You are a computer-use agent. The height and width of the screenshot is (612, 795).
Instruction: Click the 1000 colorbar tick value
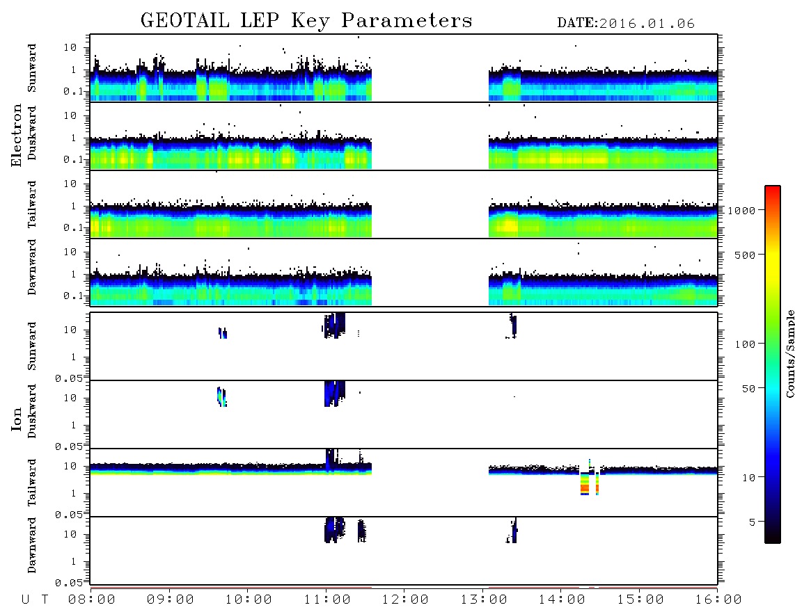(742, 210)
